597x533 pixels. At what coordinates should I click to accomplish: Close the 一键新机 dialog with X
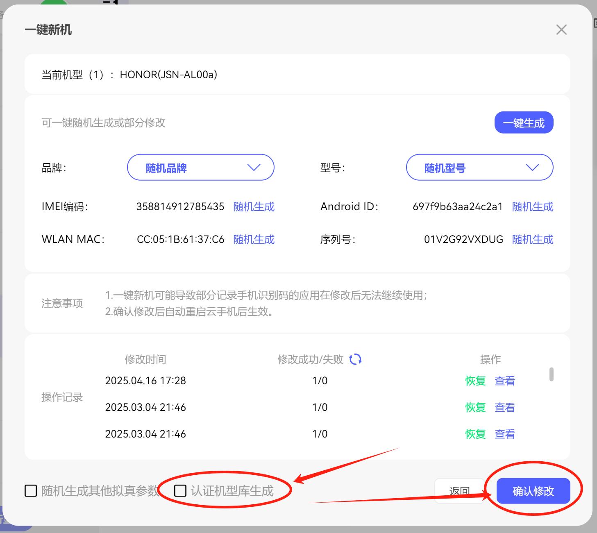(561, 30)
